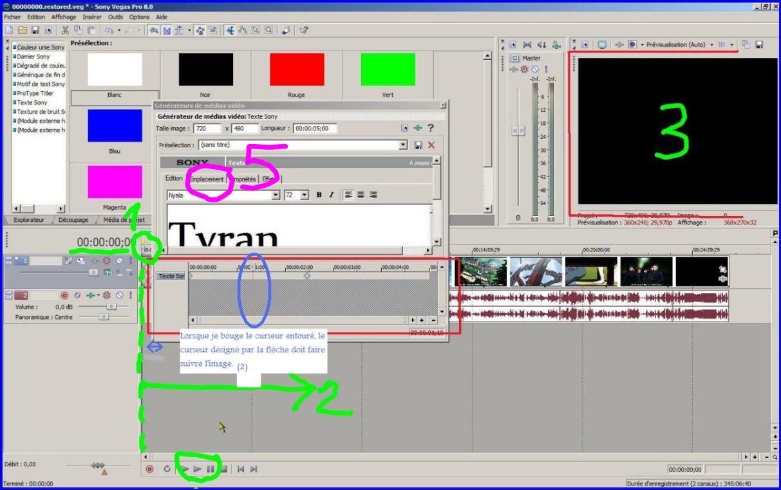Open the Edition menu
The width and height of the screenshot is (781, 490).
tap(36, 17)
